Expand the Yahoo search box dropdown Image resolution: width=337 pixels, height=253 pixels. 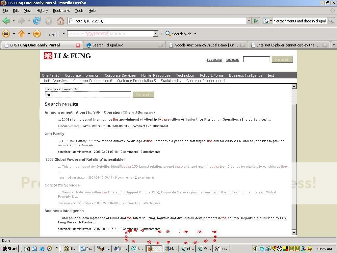point(155,34)
